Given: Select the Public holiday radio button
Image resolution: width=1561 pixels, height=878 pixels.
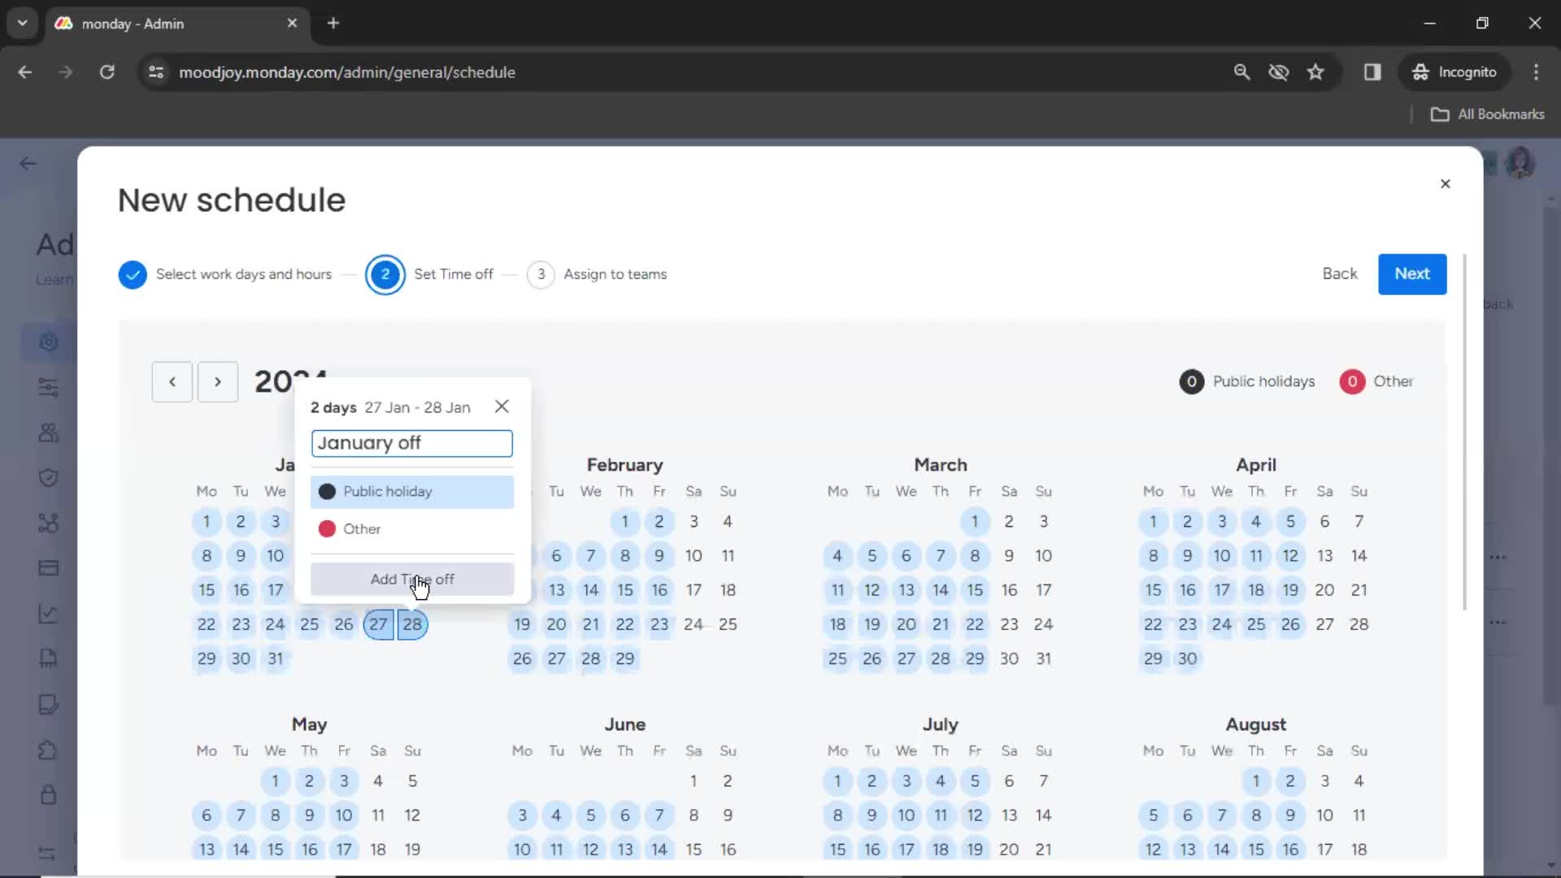Looking at the screenshot, I should pos(326,491).
